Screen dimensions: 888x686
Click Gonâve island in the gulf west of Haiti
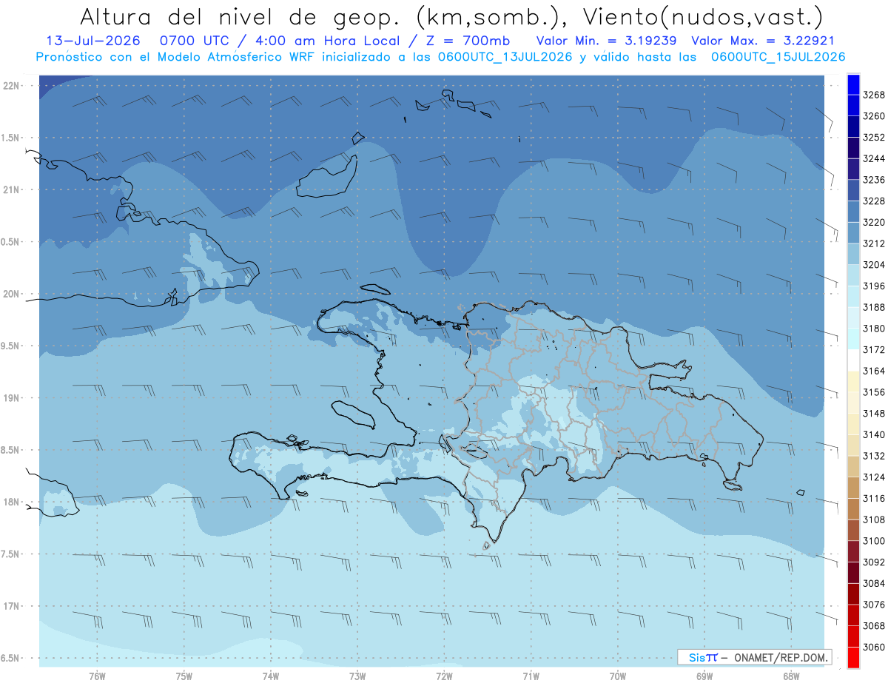coord(353,414)
